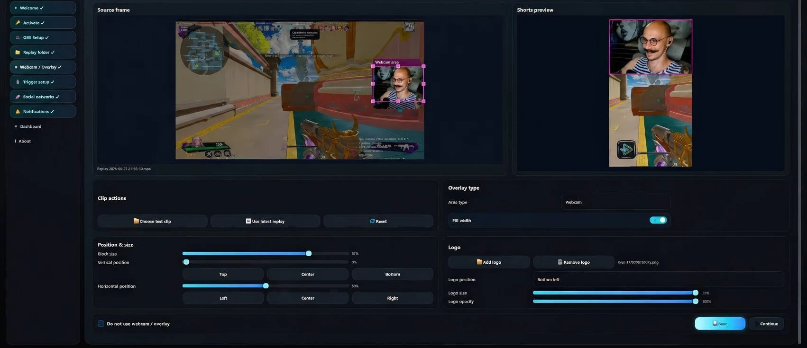Click the Add logo button
Viewport: 807px width, 348px height.
[x=489, y=262]
